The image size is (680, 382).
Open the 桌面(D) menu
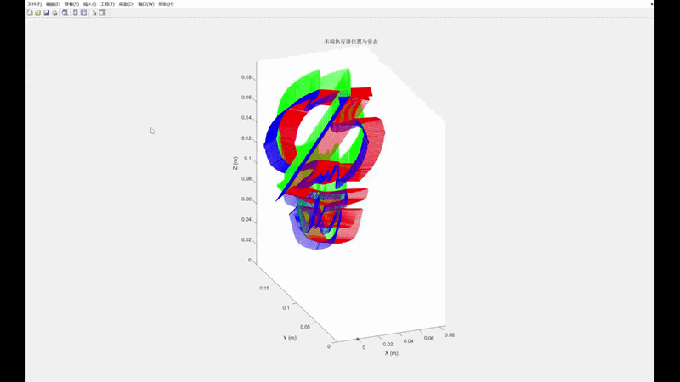tap(126, 4)
